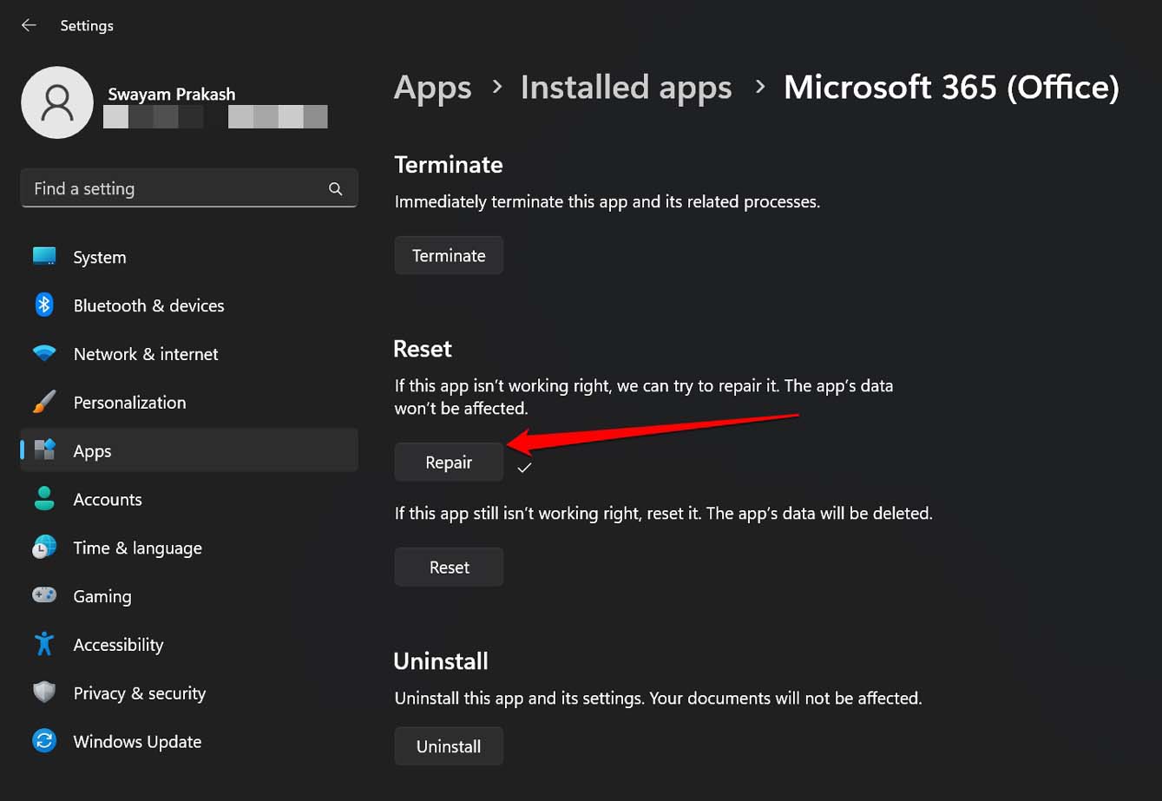This screenshot has width=1162, height=801.
Task: Click the Personalization paintbrush icon
Action: 44,403
